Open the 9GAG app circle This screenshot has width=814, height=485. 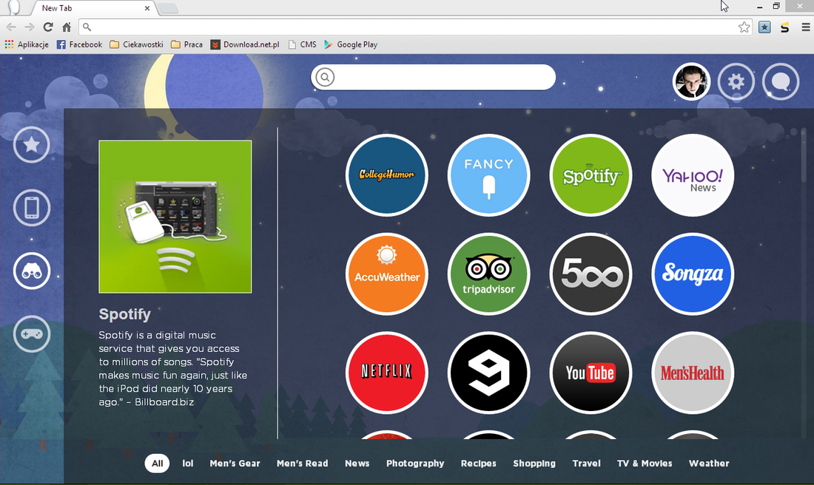click(x=488, y=373)
